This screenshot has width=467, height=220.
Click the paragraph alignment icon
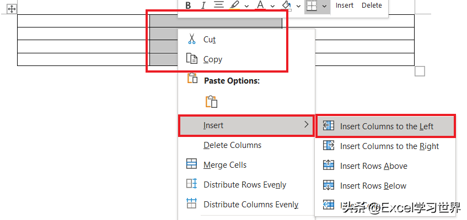(x=219, y=5)
